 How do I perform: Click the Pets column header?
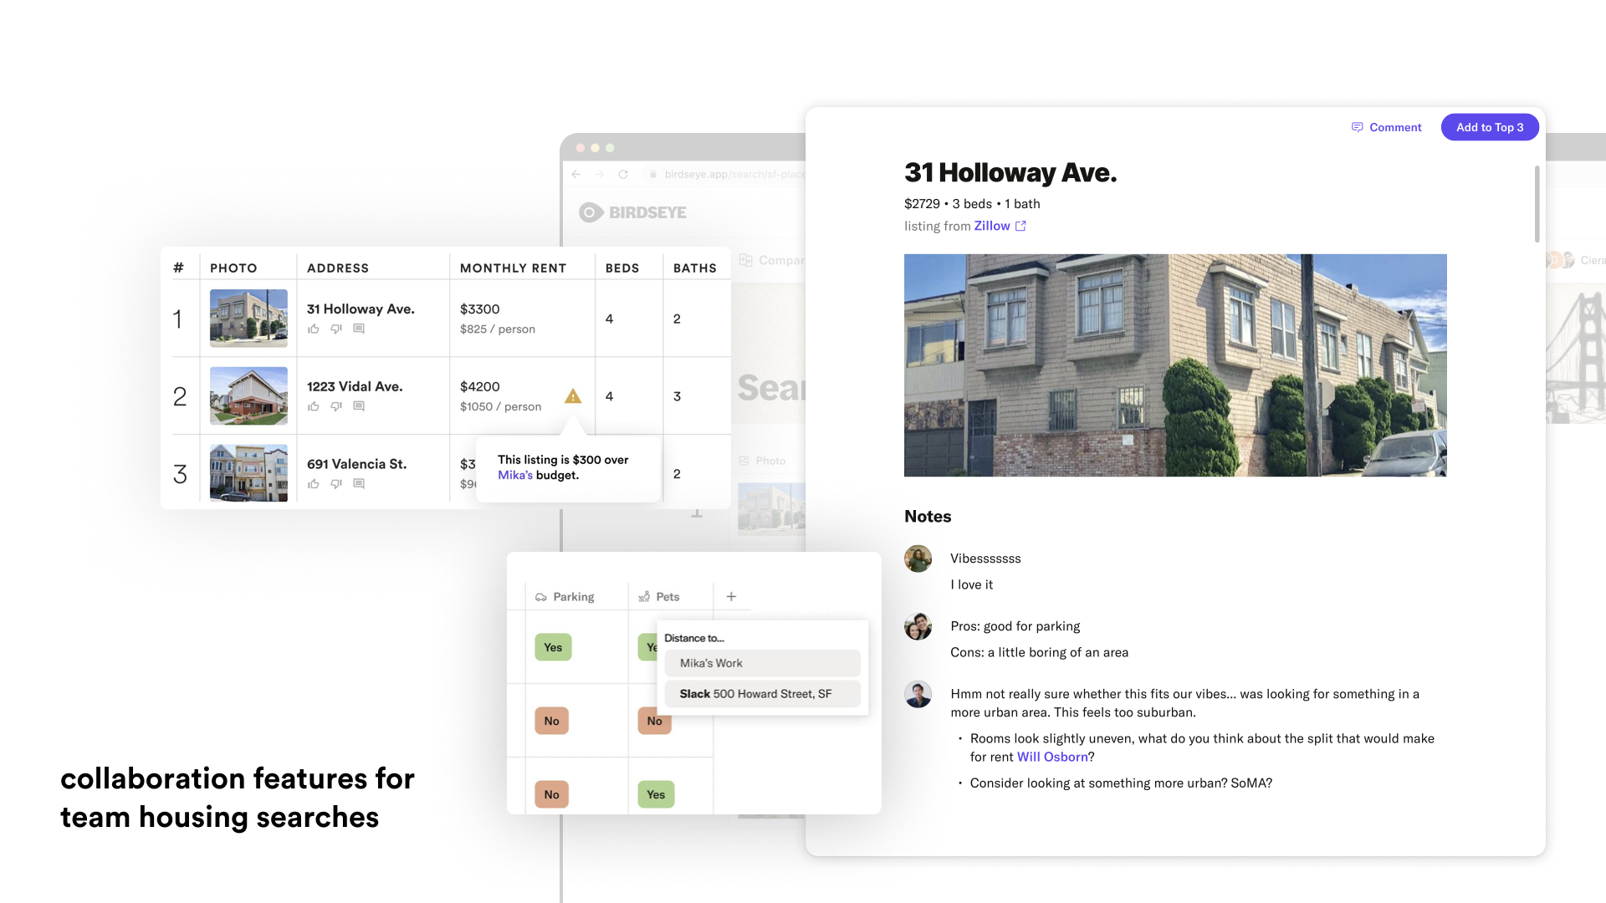click(x=659, y=597)
